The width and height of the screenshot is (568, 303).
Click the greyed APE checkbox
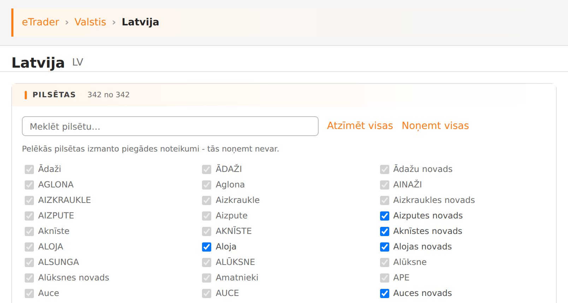pos(385,278)
